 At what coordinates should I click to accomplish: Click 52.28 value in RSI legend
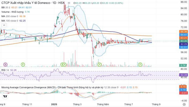pyautogui.click(x=13, y=70)
